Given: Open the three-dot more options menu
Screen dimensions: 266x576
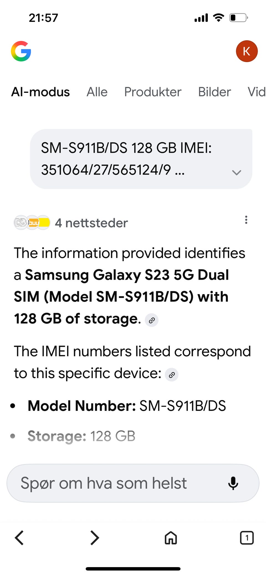Looking at the screenshot, I should point(246,220).
